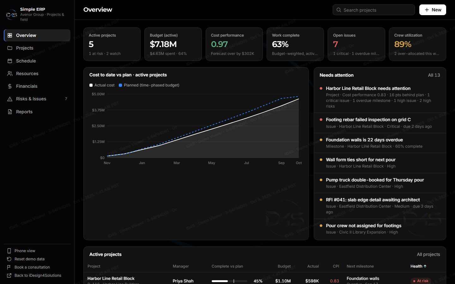Image resolution: width=455 pixels, height=284 pixels.
Task: Sort by the CPI column header
Action: click(336, 266)
